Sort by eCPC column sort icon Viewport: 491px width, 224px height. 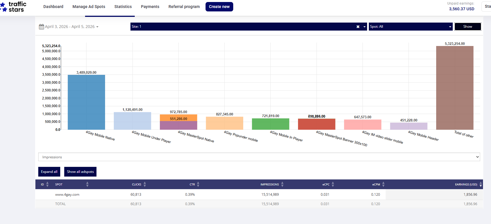(x=333, y=184)
